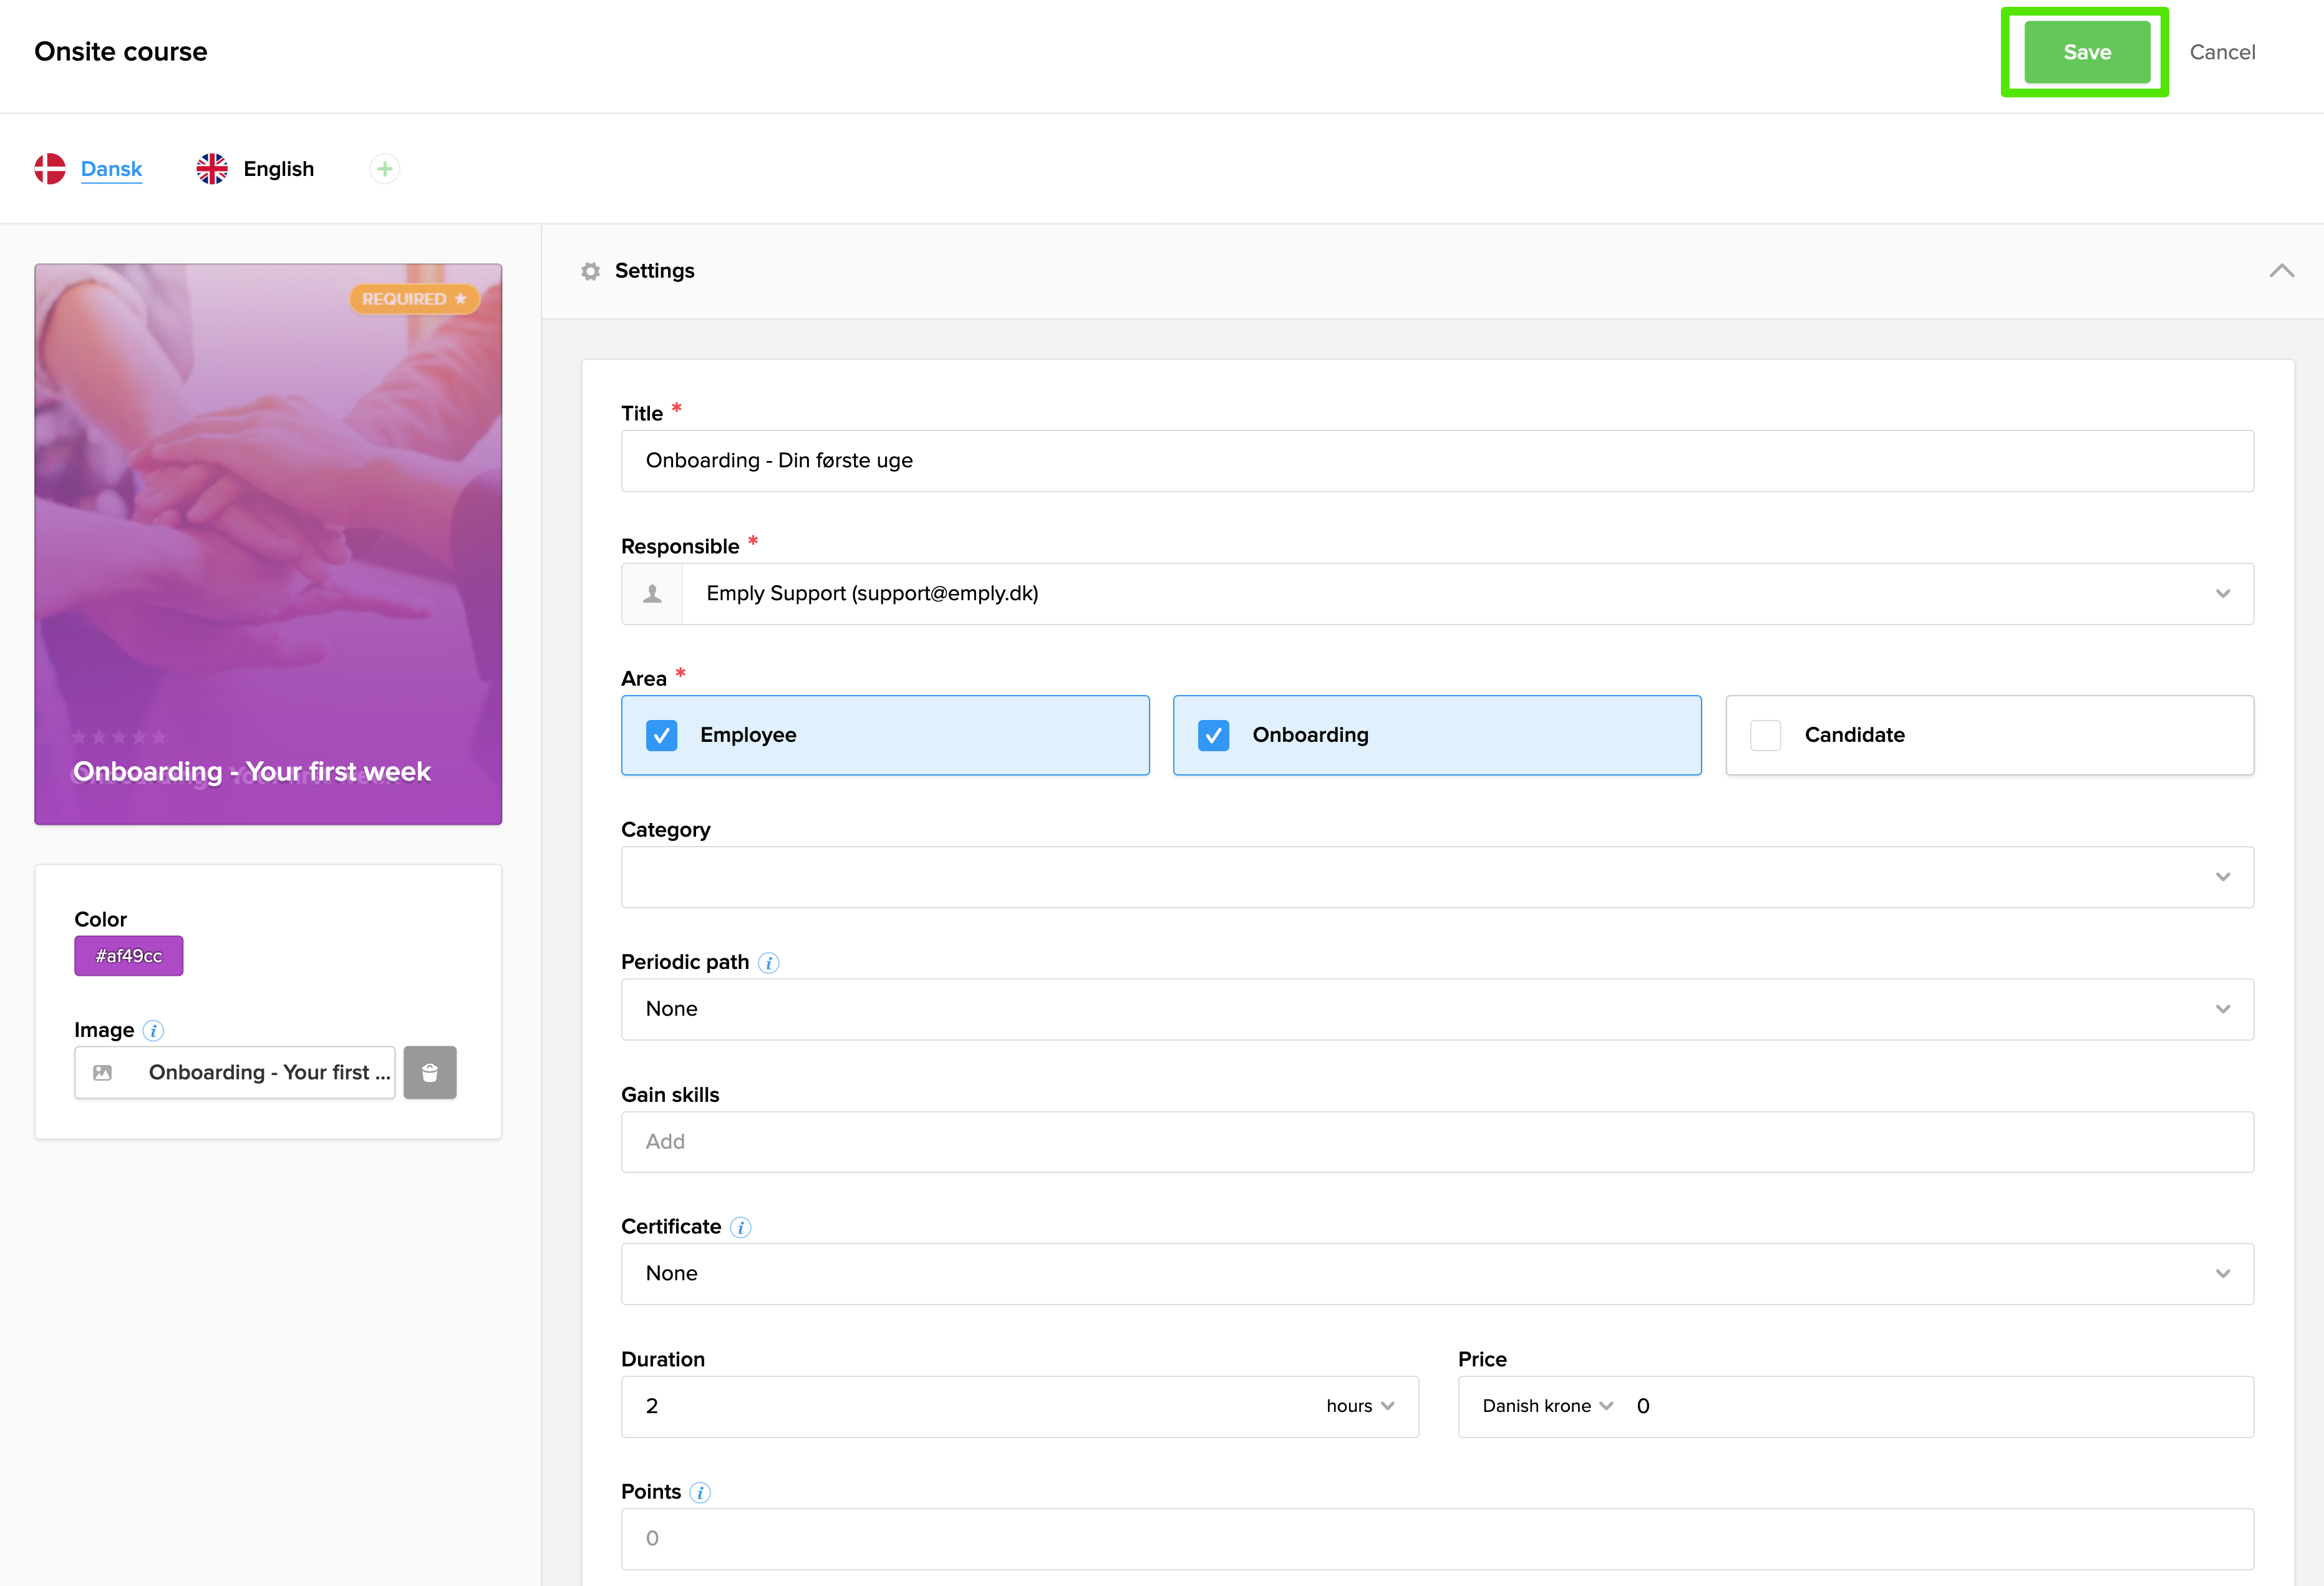
Task: Collapse the Settings section chevron
Action: [x=2281, y=271]
